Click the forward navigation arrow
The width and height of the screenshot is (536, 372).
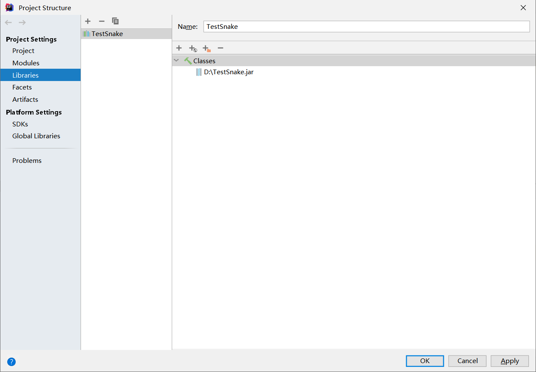(22, 22)
